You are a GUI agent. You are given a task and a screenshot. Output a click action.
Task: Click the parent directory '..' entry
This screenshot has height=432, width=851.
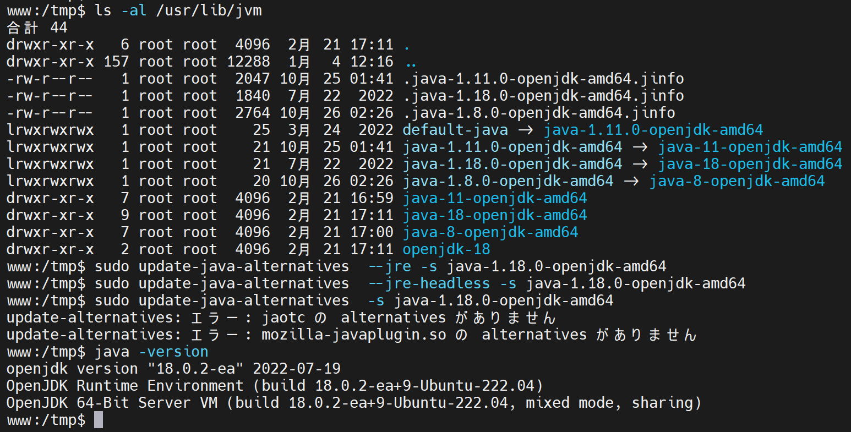(410, 62)
